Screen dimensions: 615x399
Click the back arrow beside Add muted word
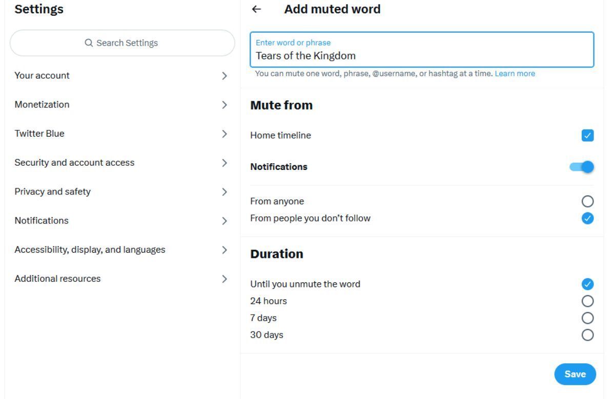(x=257, y=9)
